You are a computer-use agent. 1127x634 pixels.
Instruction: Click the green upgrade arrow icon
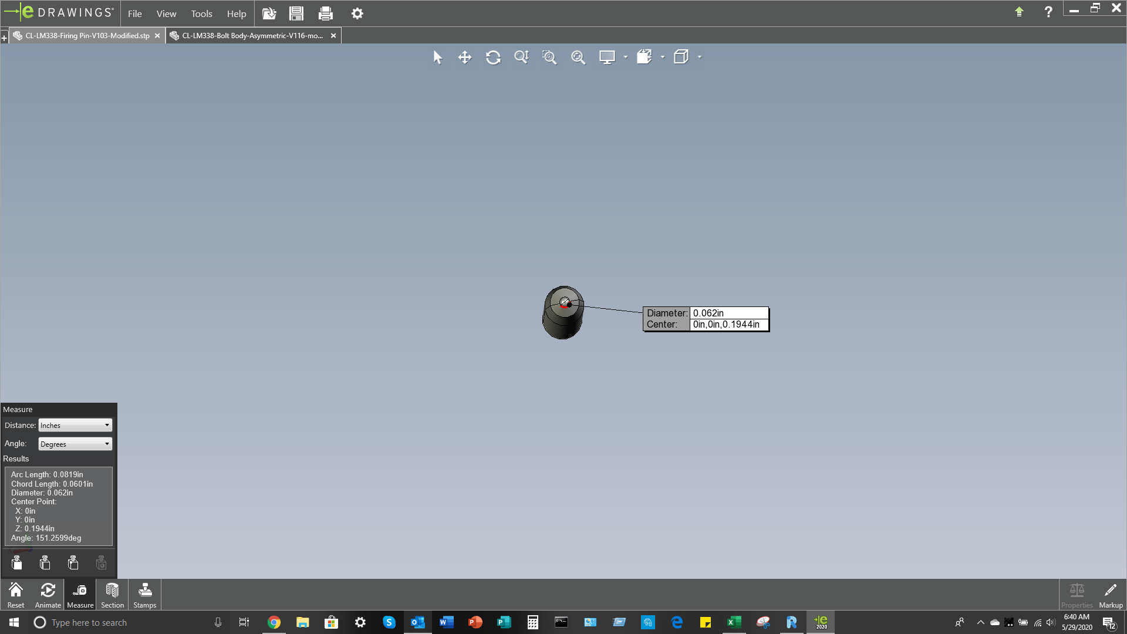(1019, 11)
